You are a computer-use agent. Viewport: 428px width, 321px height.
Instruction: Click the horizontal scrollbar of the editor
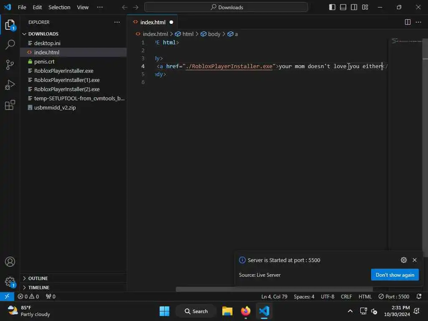[274, 289]
